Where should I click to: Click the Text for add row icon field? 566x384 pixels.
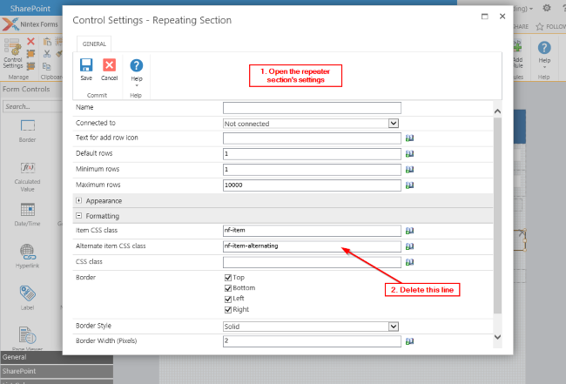click(312, 138)
